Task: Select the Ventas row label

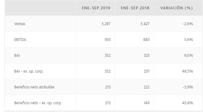Action: [x=20, y=24]
